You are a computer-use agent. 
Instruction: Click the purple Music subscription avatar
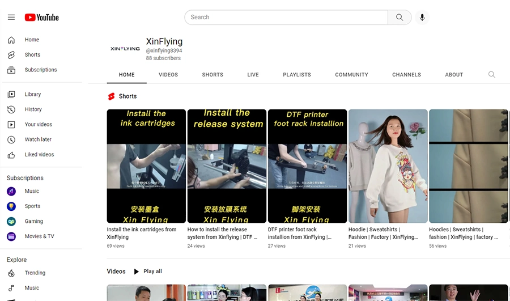[11, 191]
